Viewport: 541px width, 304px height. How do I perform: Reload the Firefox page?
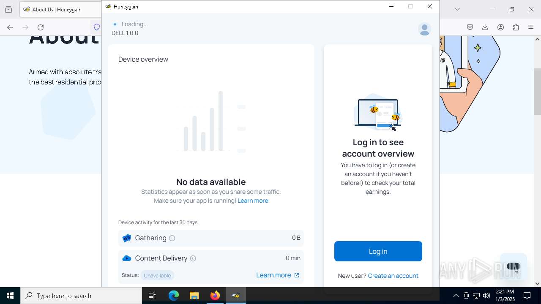pyautogui.click(x=41, y=27)
